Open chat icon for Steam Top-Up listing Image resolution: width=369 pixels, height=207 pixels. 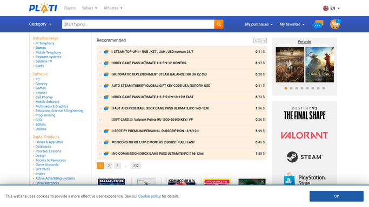coord(106,52)
